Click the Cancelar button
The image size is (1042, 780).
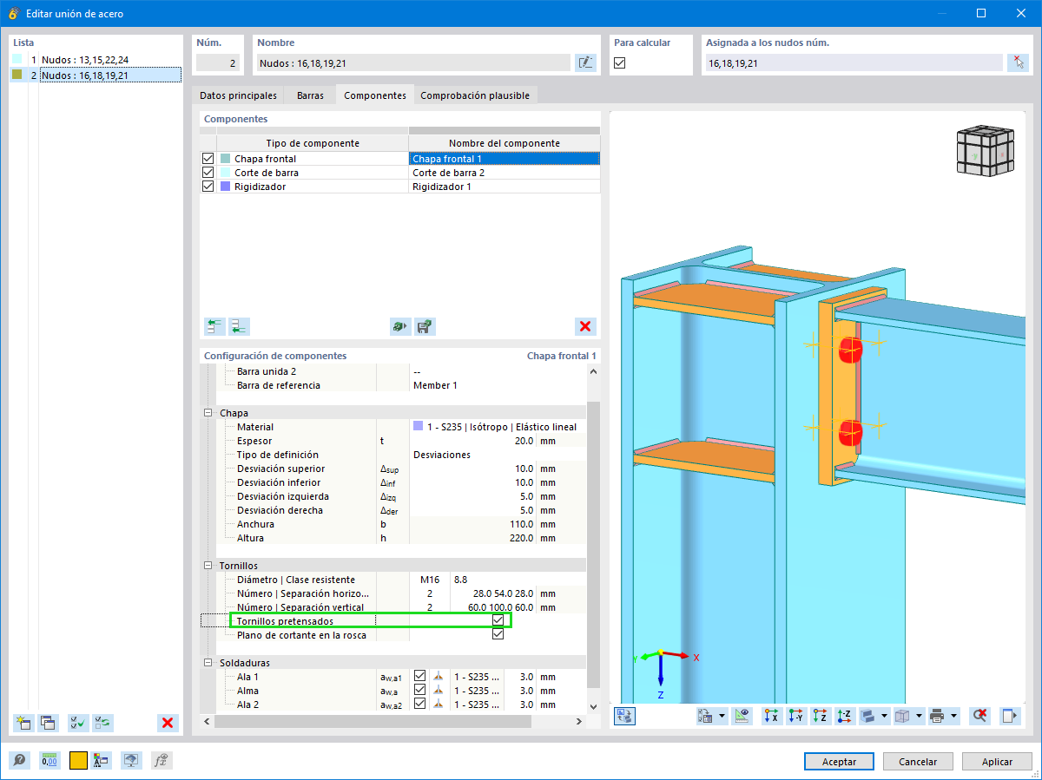coord(918,761)
